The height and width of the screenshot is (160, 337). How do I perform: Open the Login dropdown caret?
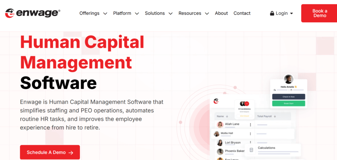point(292,13)
